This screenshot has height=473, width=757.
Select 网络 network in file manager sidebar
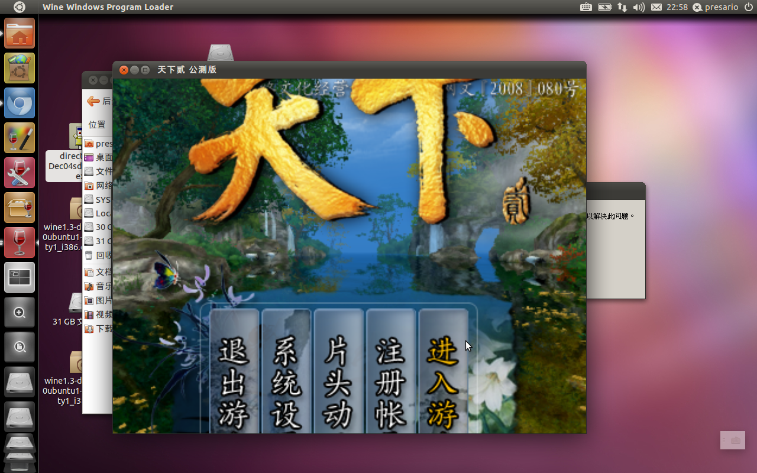click(x=98, y=186)
